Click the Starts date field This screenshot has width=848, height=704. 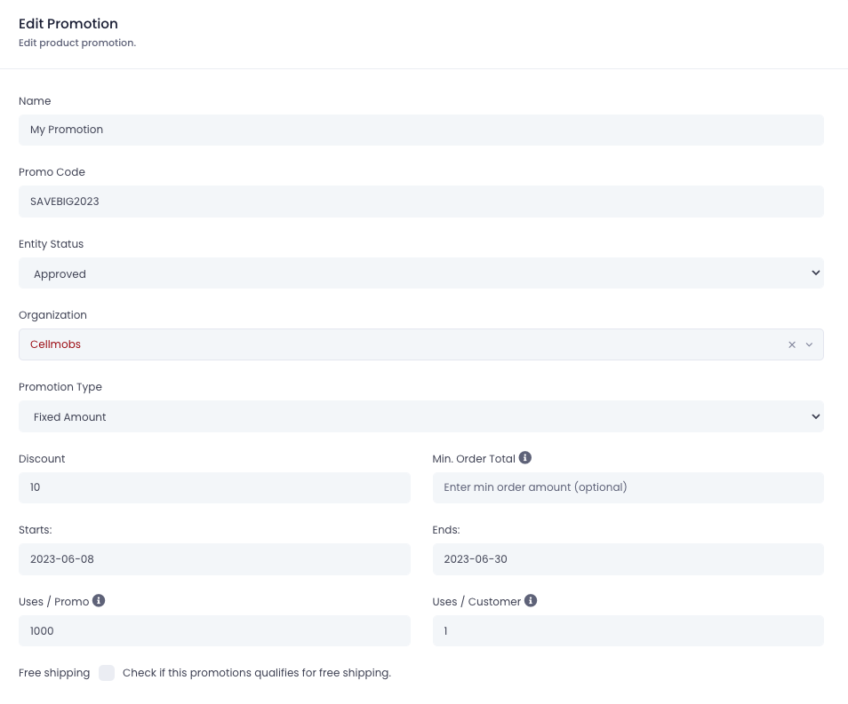click(214, 559)
